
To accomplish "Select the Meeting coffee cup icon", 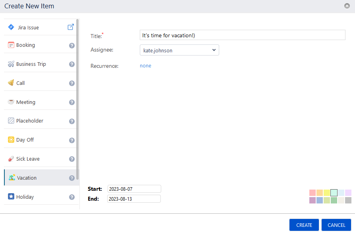I will point(11,102).
